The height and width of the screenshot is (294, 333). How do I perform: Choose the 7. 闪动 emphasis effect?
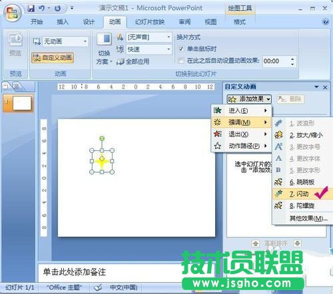click(x=302, y=194)
